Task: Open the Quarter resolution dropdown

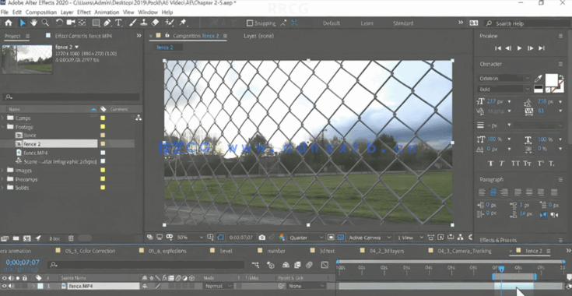Action: (307, 238)
